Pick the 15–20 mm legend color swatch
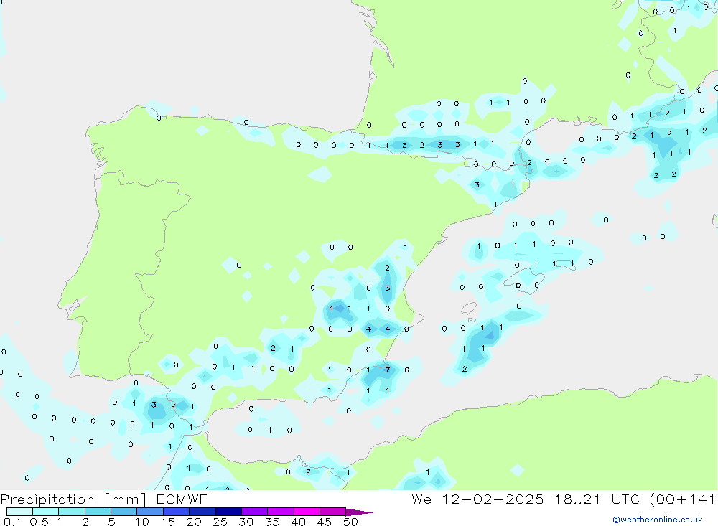The image size is (718, 526). click(177, 512)
